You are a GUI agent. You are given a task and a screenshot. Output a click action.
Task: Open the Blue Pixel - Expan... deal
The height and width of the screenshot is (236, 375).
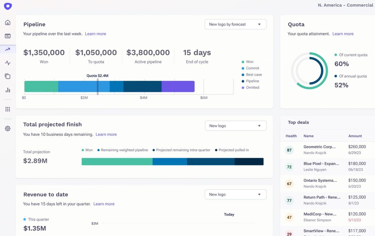pos(321,164)
